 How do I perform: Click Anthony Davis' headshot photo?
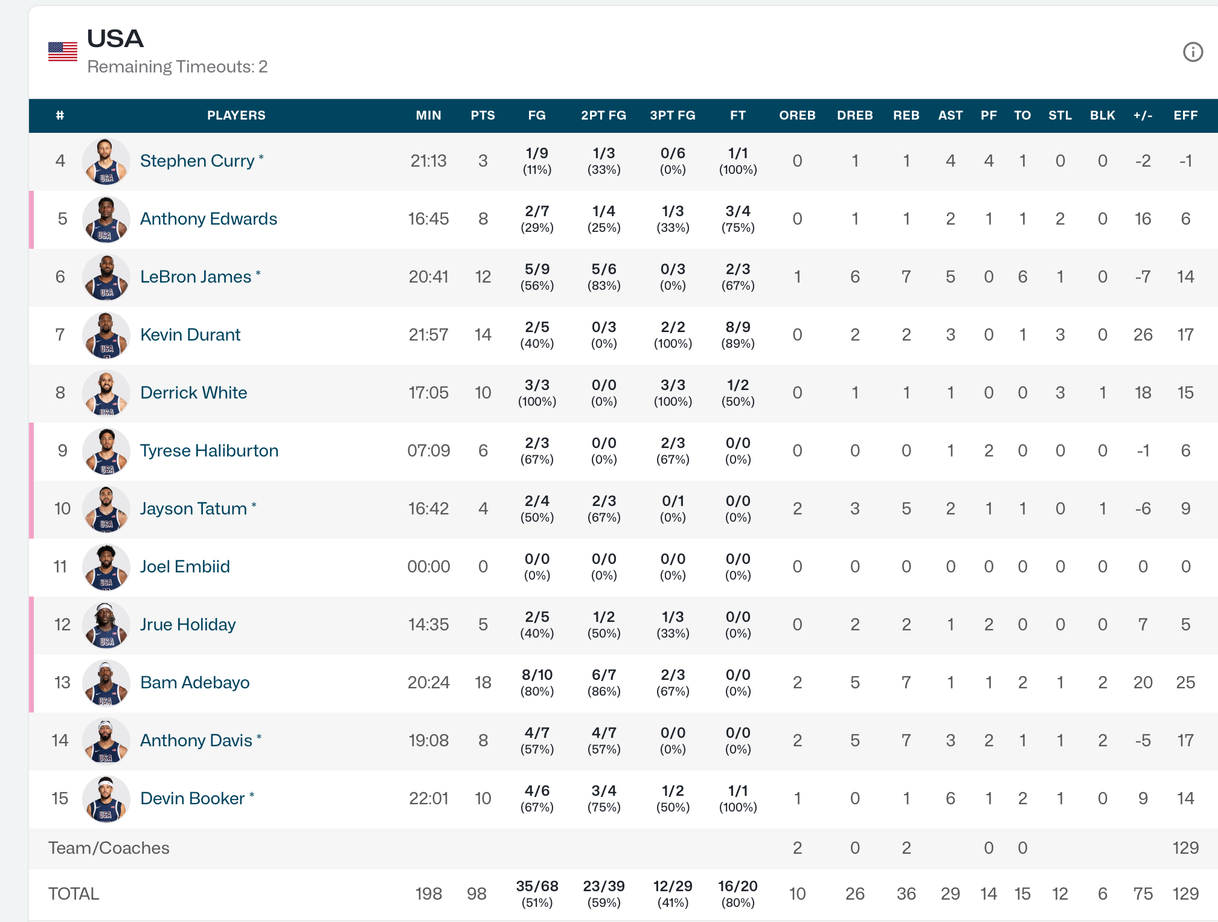tap(106, 741)
